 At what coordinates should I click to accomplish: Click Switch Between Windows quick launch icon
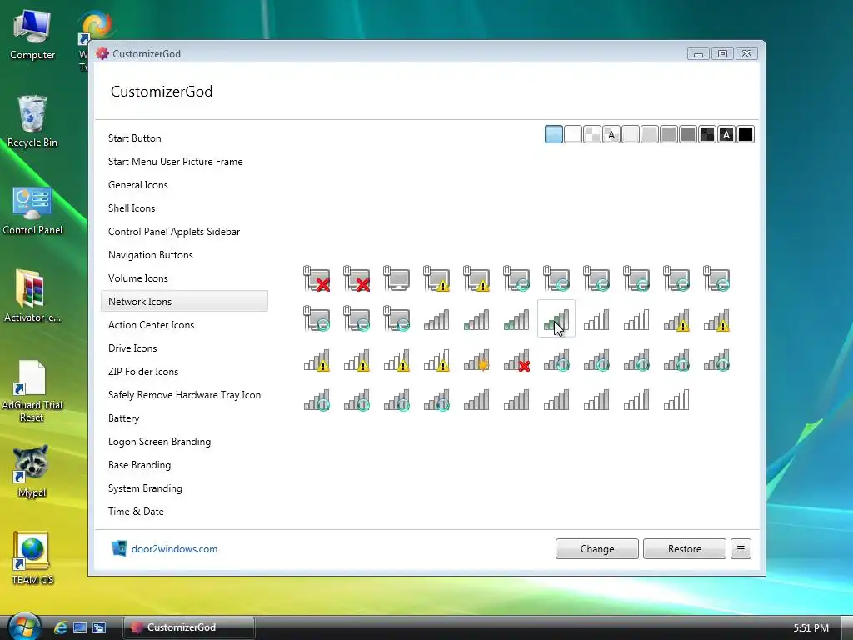99,627
